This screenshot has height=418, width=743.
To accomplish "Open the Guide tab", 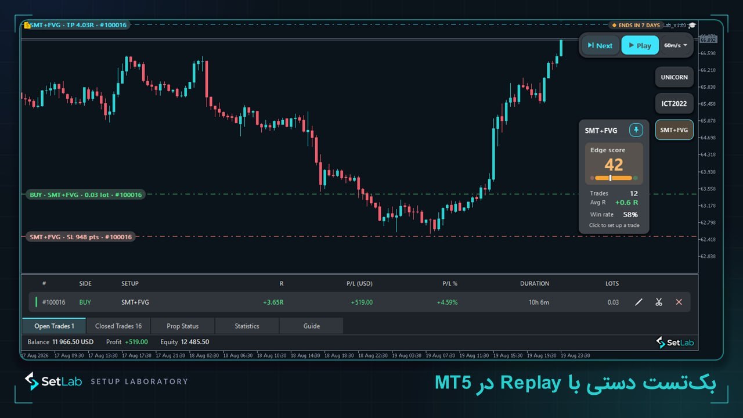I will click(311, 326).
